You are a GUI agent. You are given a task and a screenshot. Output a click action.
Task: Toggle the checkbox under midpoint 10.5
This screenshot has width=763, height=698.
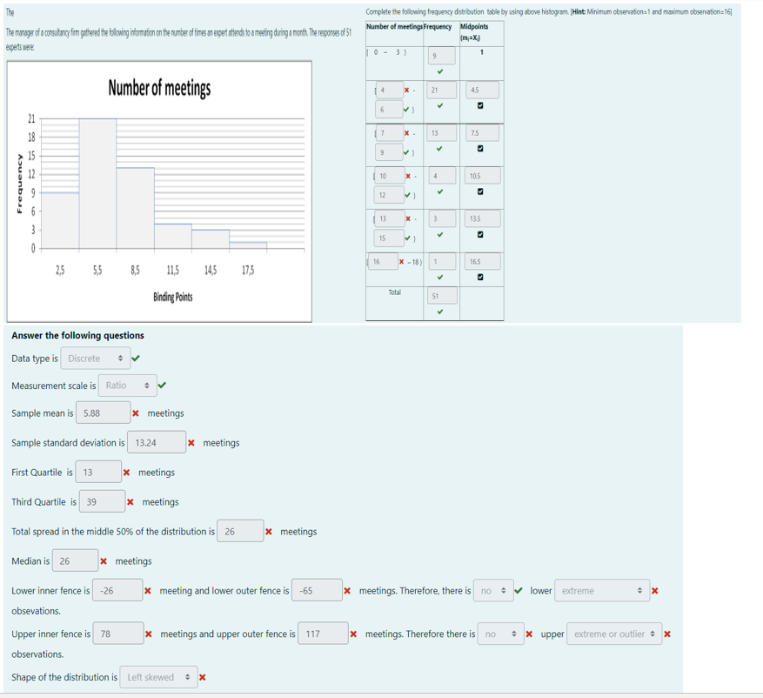click(480, 191)
